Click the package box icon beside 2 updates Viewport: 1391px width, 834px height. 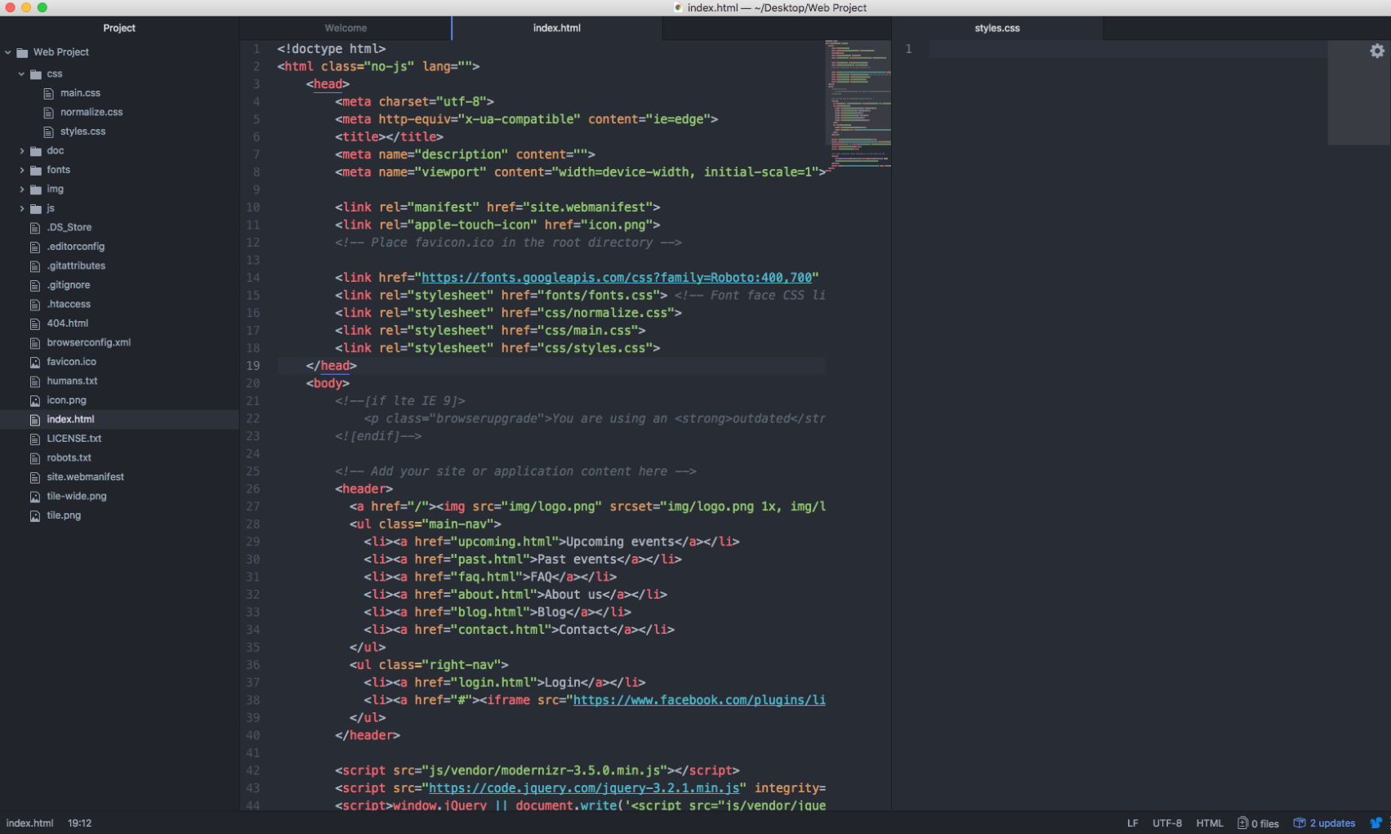click(x=1299, y=823)
